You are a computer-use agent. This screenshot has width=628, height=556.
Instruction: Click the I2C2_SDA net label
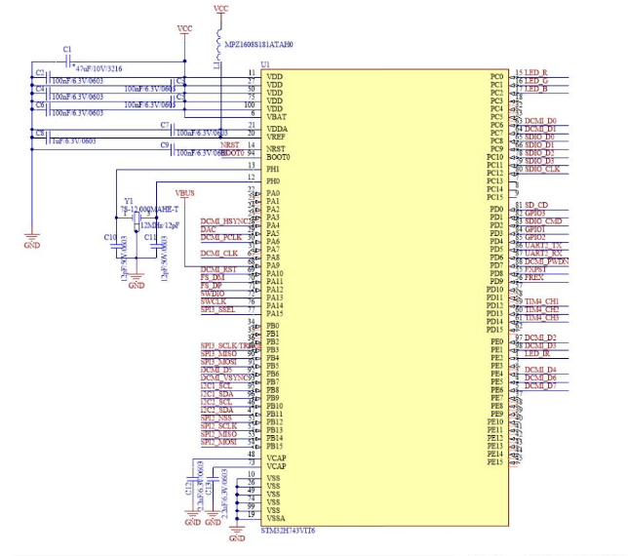pos(216,410)
